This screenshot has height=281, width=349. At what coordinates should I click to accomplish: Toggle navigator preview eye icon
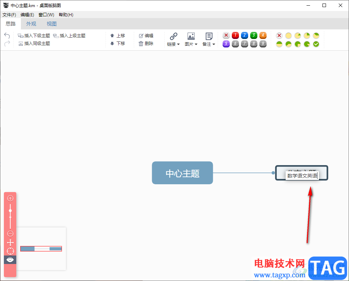[10, 260]
